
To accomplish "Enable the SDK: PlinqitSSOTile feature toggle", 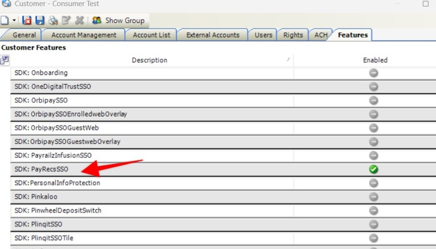I will click(x=374, y=238).
